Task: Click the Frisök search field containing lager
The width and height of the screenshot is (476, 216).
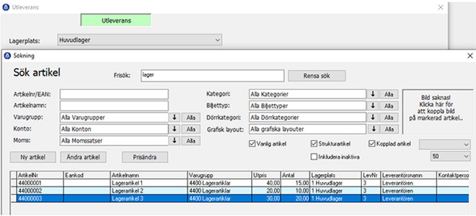Action: tap(212, 76)
